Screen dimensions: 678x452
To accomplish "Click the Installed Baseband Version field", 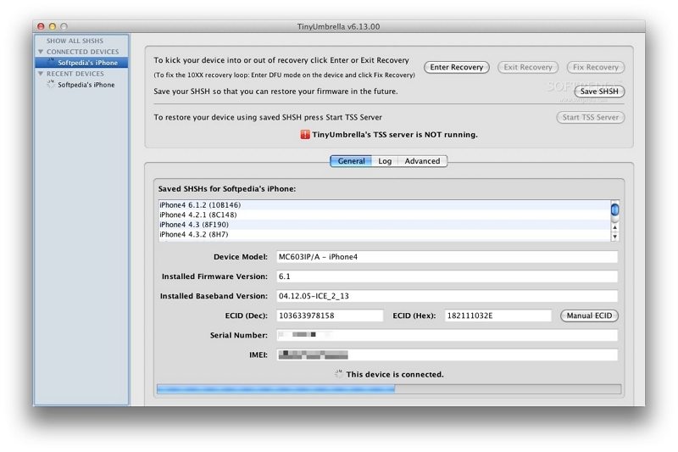I will (447, 296).
